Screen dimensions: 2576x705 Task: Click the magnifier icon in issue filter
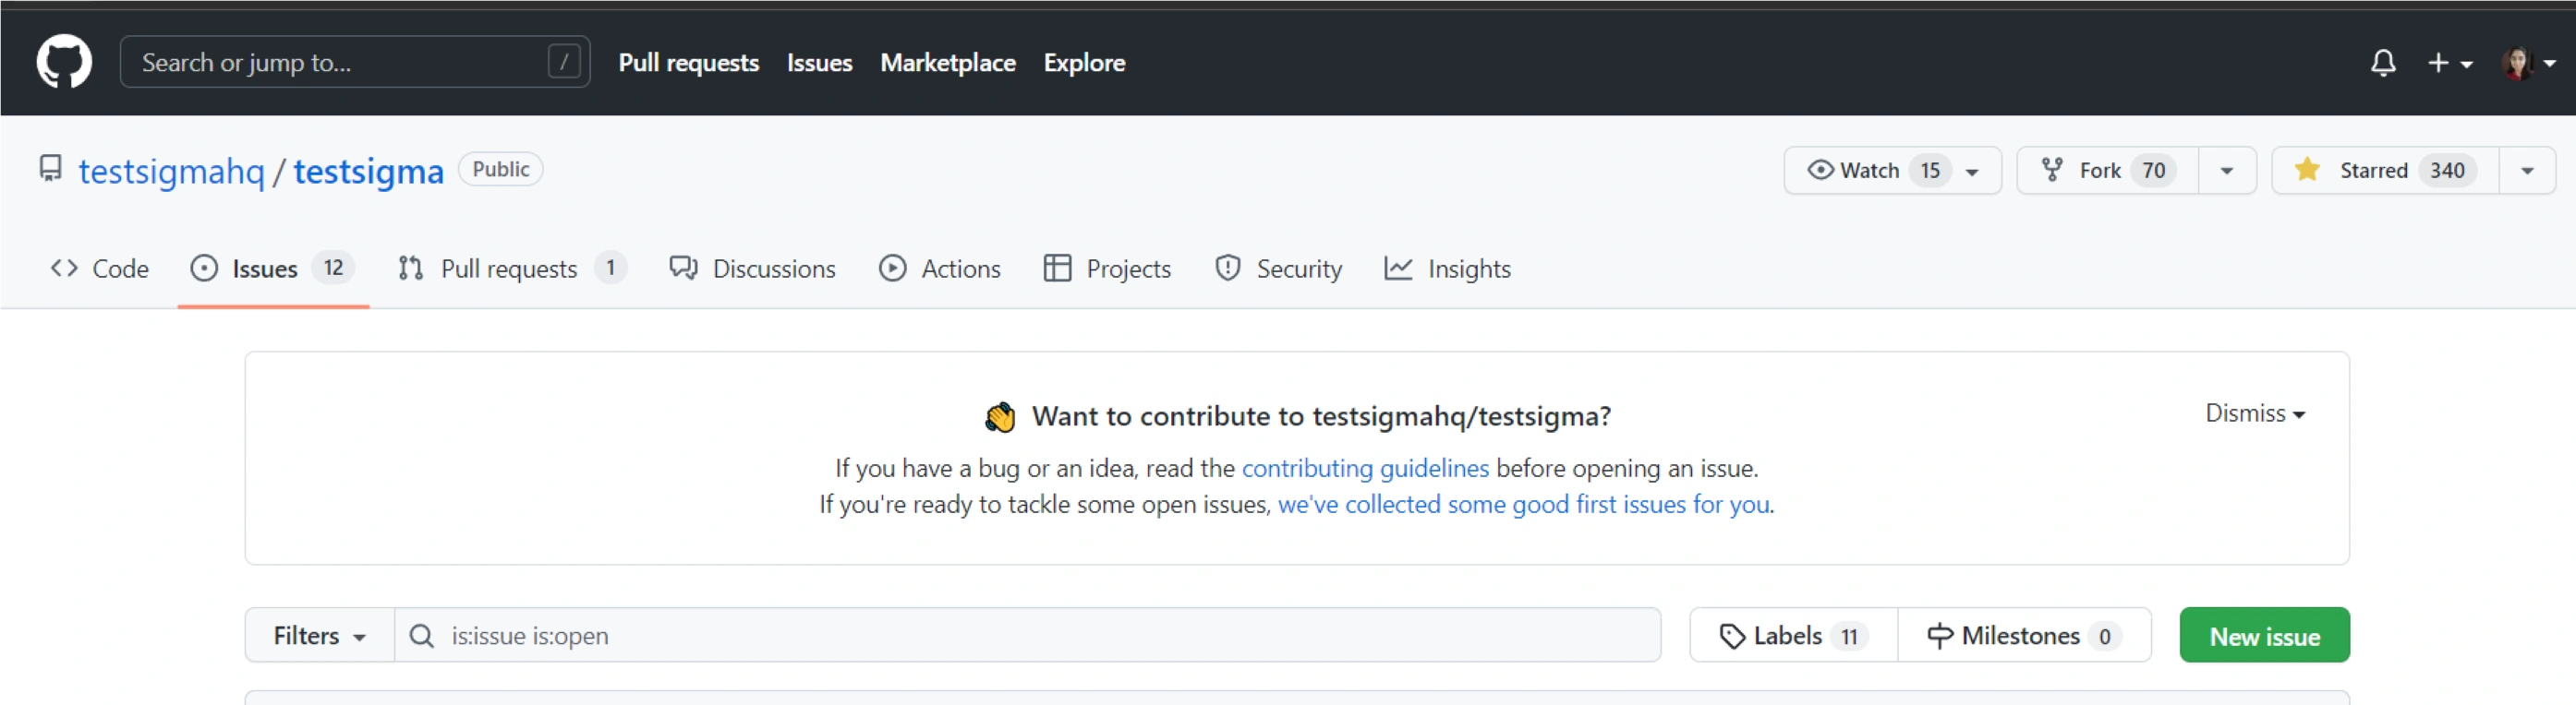coord(422,636)
